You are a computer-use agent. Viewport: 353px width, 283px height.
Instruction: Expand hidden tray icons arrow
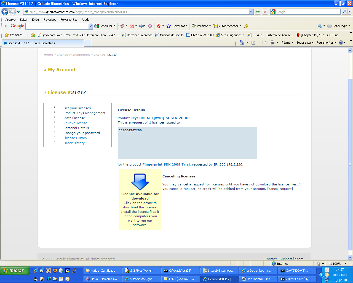(322, 275)
